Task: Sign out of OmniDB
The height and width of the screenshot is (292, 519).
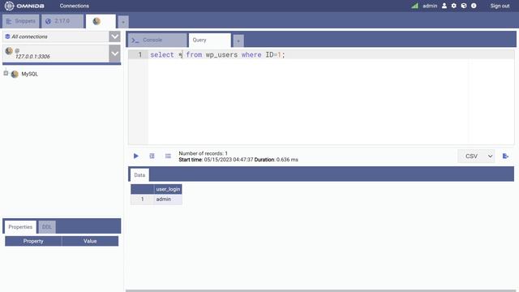Action: 500,6
